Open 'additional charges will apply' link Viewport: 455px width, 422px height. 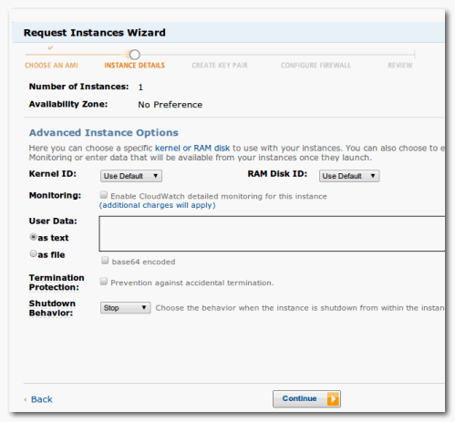158,205
